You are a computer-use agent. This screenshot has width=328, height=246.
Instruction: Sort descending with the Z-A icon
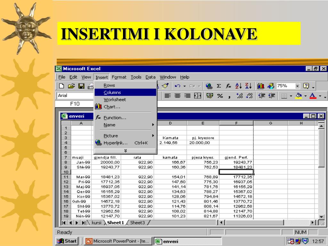click(248, 86)
